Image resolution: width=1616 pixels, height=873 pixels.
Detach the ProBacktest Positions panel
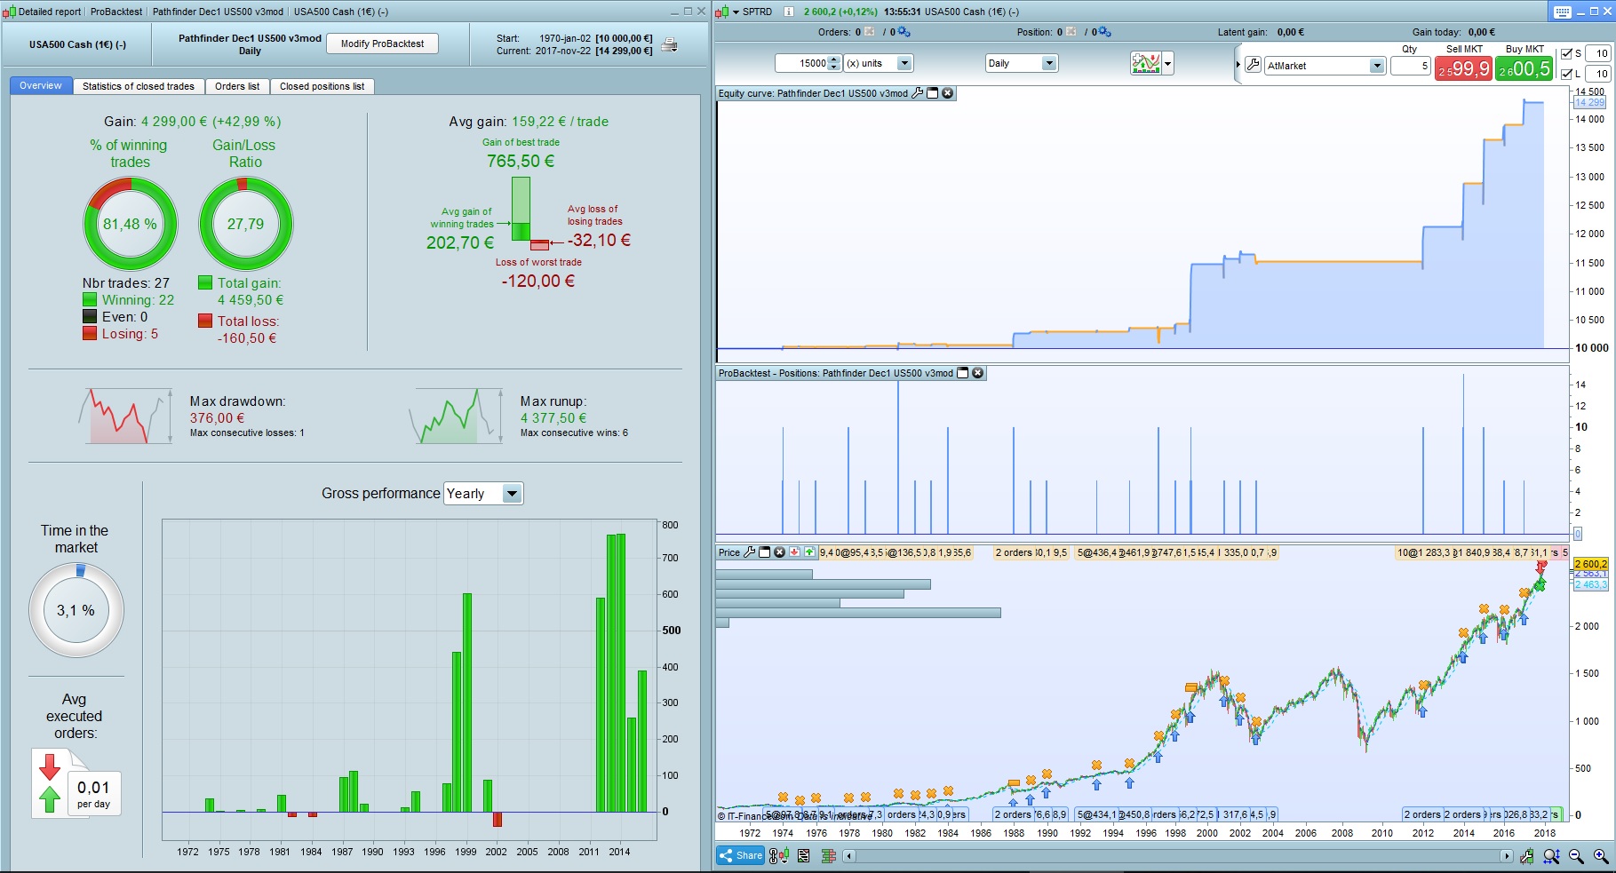pos(962,373)
